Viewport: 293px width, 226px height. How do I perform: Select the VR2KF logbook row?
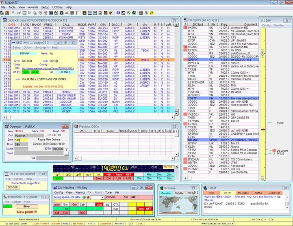click(x=89, y=112)
